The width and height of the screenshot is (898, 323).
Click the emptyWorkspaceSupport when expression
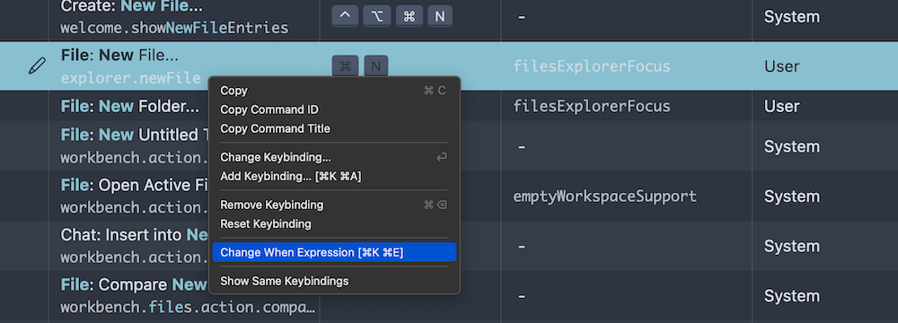pyautogui.click(x=604, y=196)
